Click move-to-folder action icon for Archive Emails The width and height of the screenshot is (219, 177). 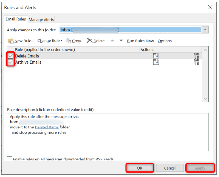[x=156, y=62]
